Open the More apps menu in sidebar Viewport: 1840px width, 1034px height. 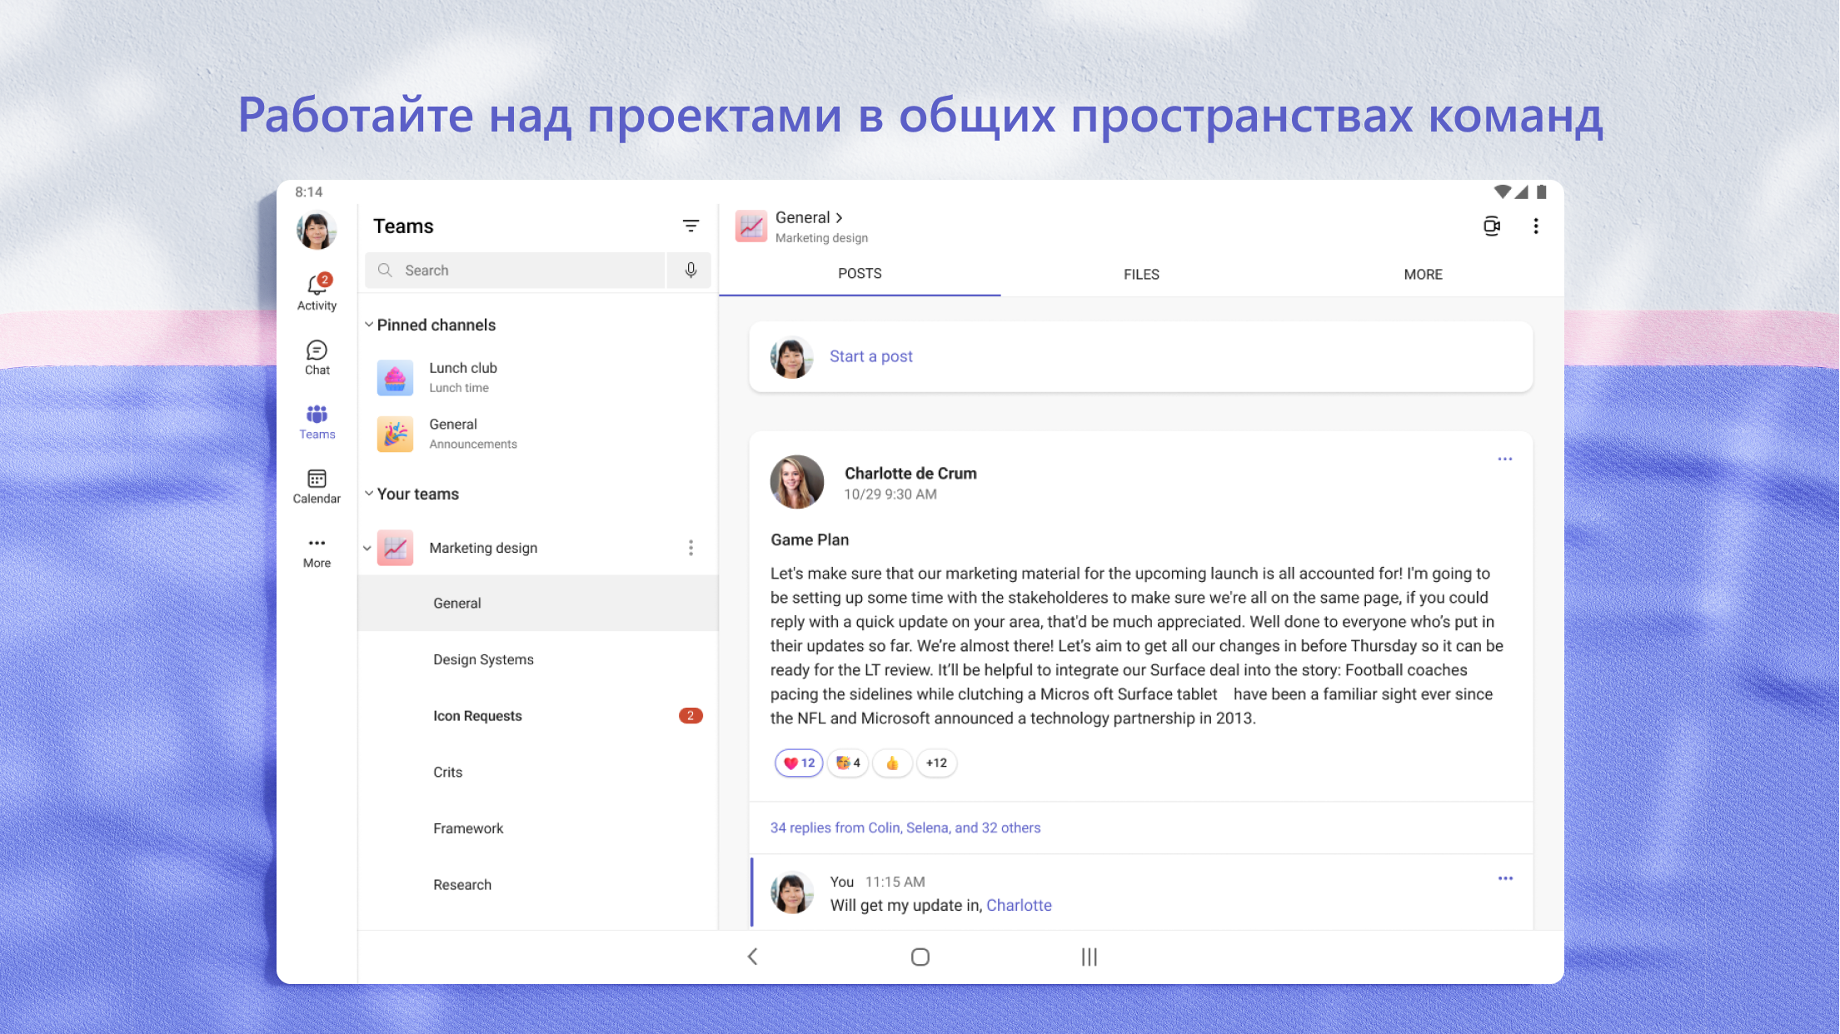tap(317, 551)
